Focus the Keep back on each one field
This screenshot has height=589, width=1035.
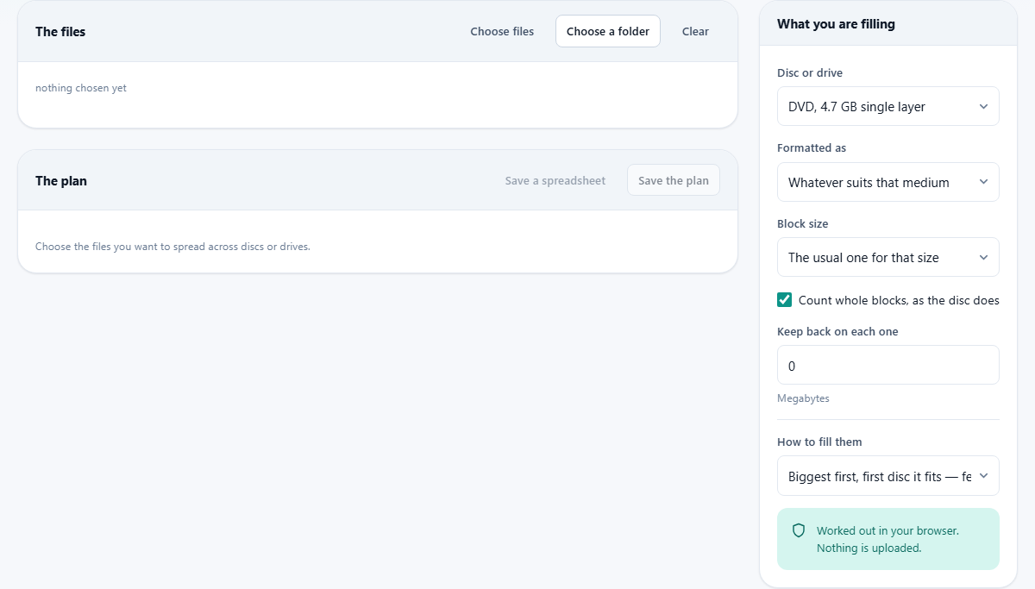coord(888,365)
